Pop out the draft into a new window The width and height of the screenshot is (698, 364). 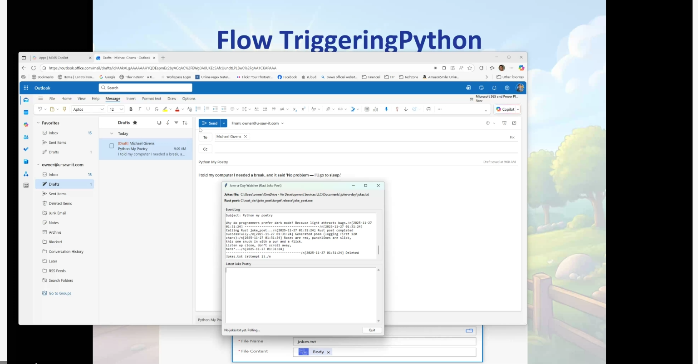(x=514, y=123)
